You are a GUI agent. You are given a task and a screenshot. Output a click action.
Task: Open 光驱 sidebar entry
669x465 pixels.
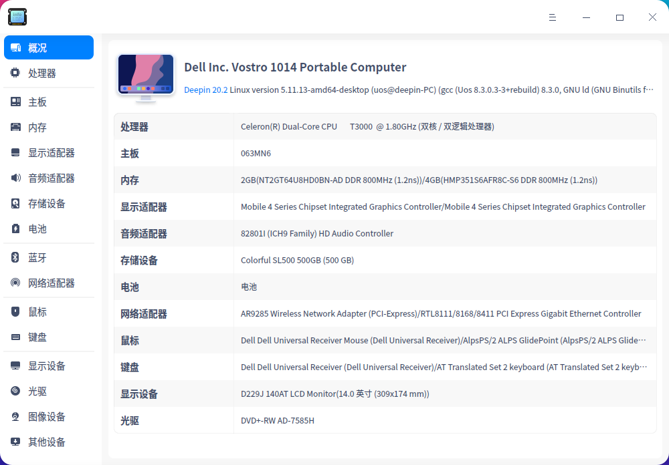49,391
